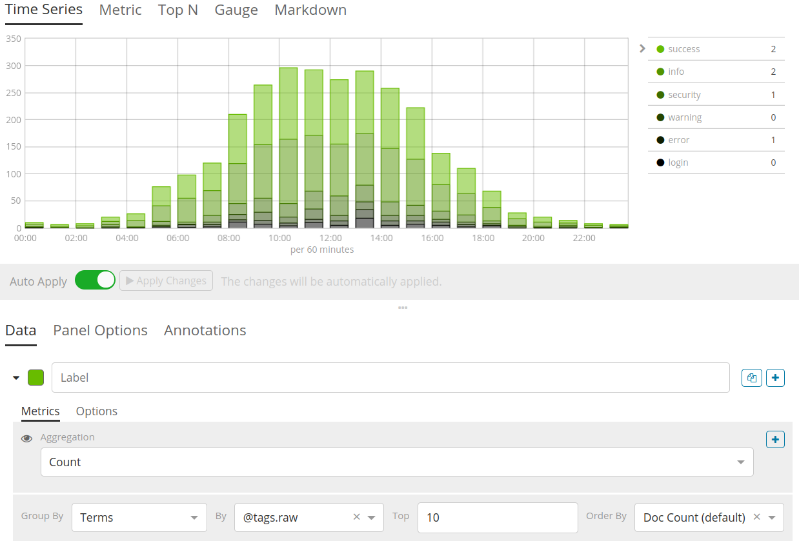Image resolution: width=799 pixels, height=541 pixels.
Task: Expand the series settings with the caret icon
Action: [x=16, y=377]
